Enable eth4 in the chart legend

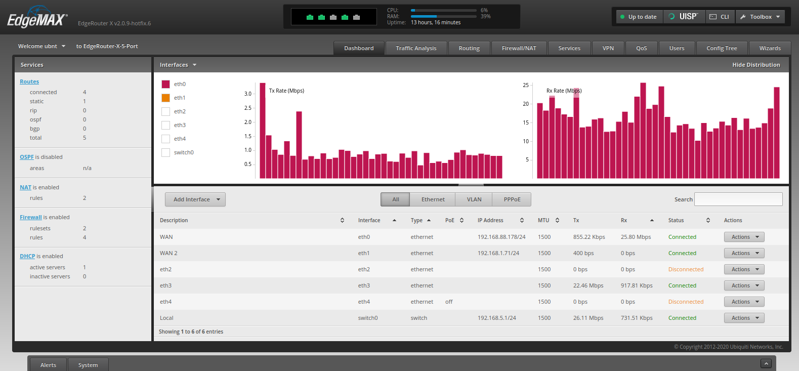(x=165, y=139)
